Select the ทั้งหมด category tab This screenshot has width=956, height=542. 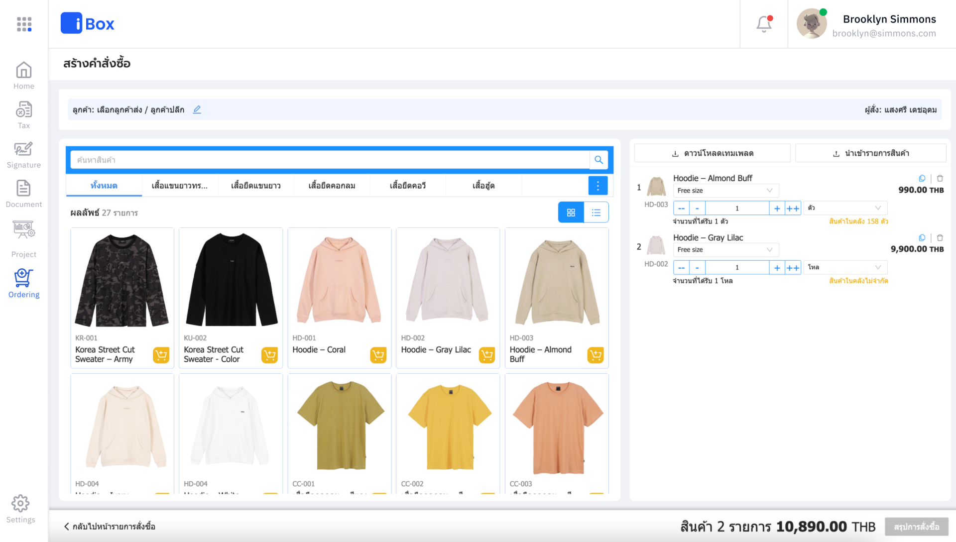pyautogui.click(x=104, y=185)
